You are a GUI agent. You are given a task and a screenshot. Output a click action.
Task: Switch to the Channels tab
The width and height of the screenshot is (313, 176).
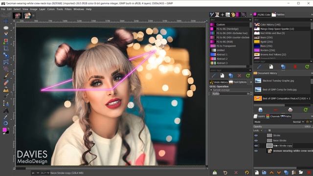(273, 116)
